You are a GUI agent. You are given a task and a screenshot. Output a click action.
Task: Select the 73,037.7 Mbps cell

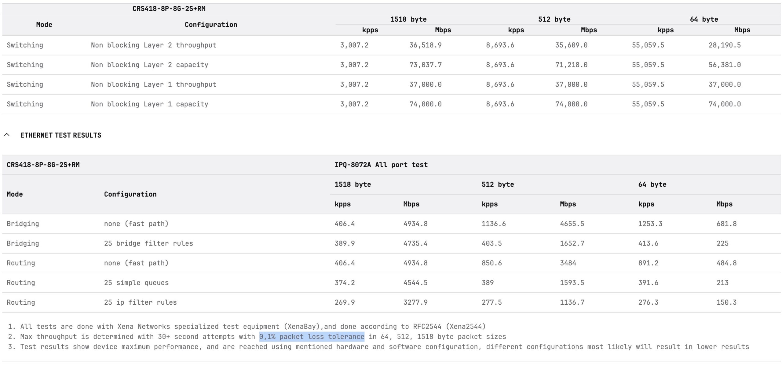click(425, 65)
